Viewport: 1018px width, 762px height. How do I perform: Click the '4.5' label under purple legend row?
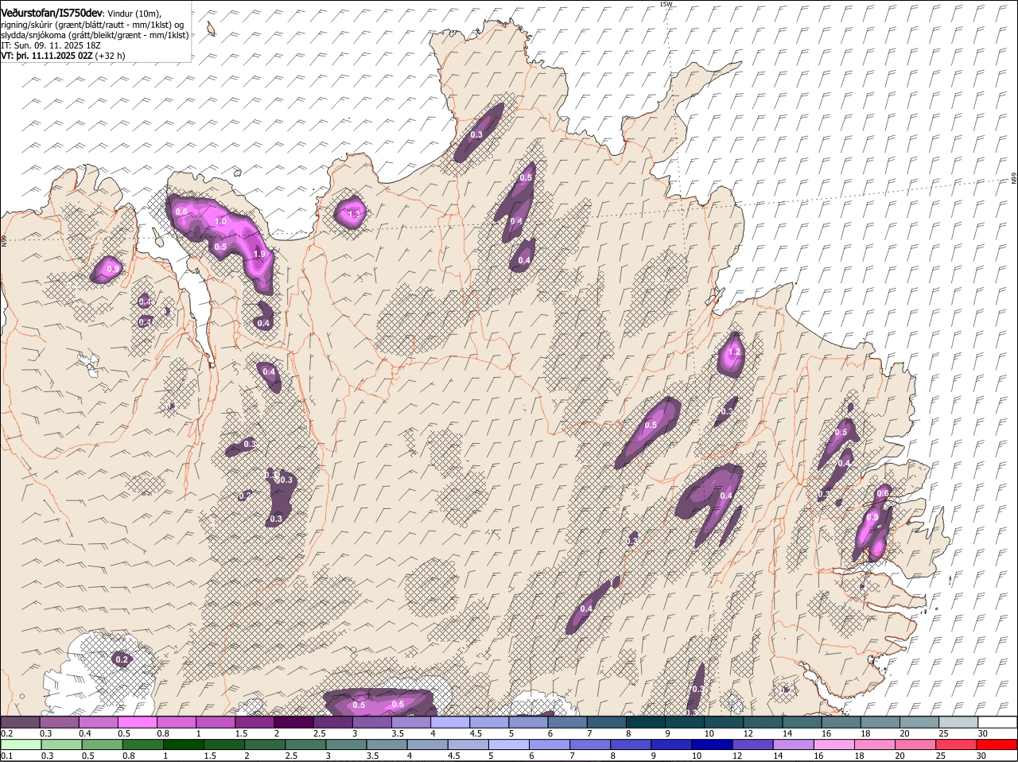(476, 733)
